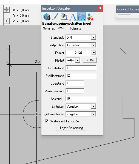
Task: Switch to the Toleranz tab
Action: pyautogui.click(x=75, y=28)
